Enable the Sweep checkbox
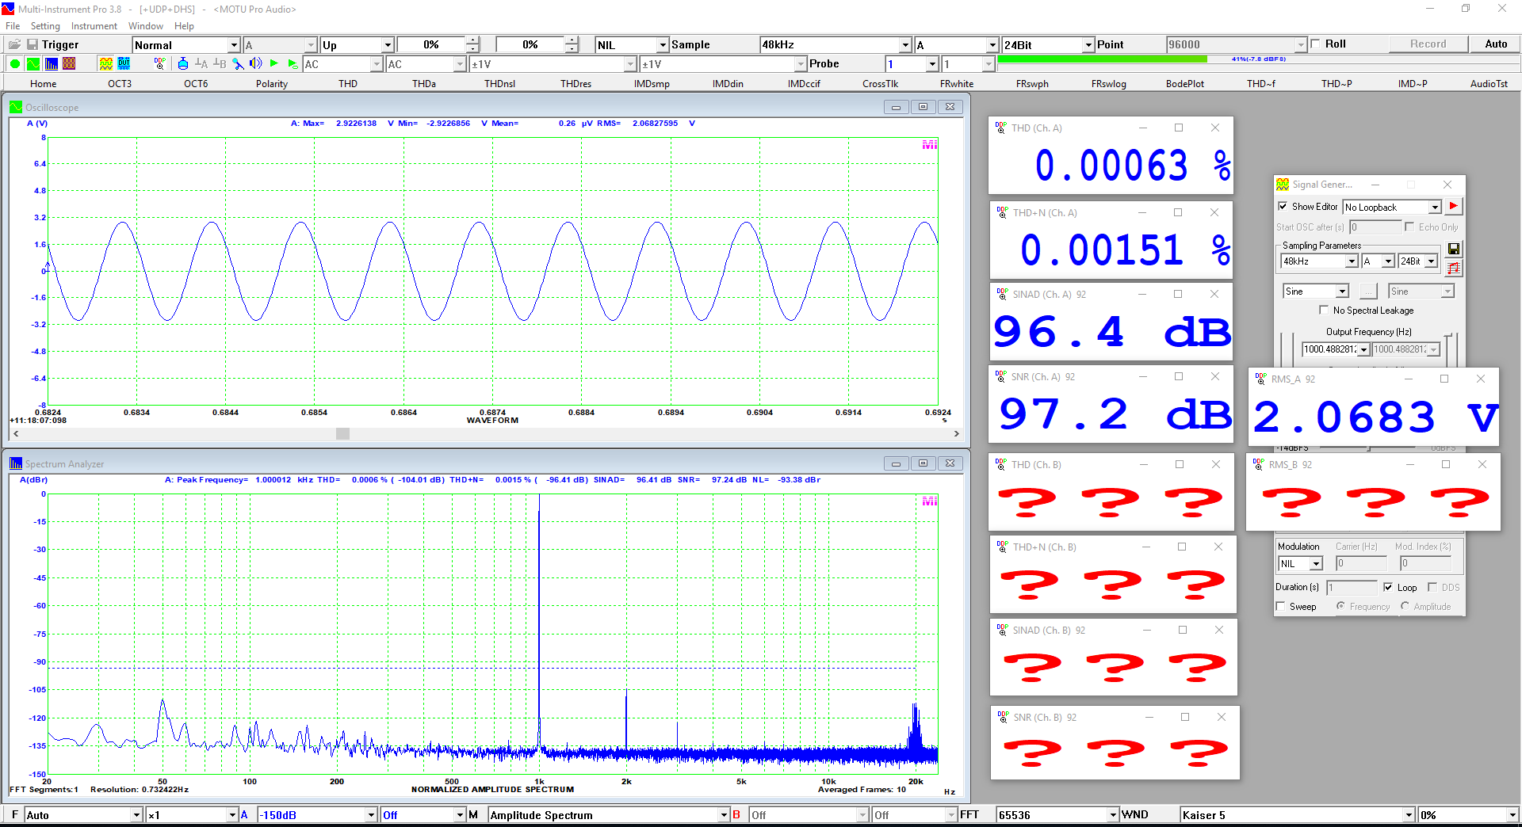1522x827 pixels. pos(1281,607)
